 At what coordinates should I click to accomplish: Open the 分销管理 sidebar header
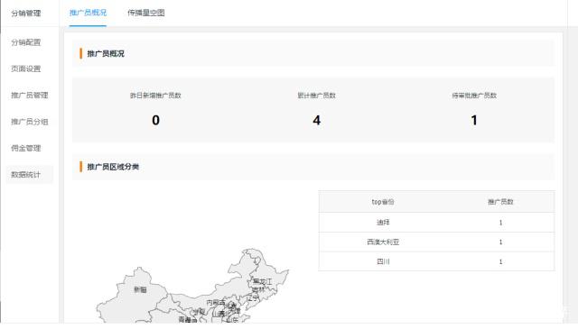pos(26,14)
